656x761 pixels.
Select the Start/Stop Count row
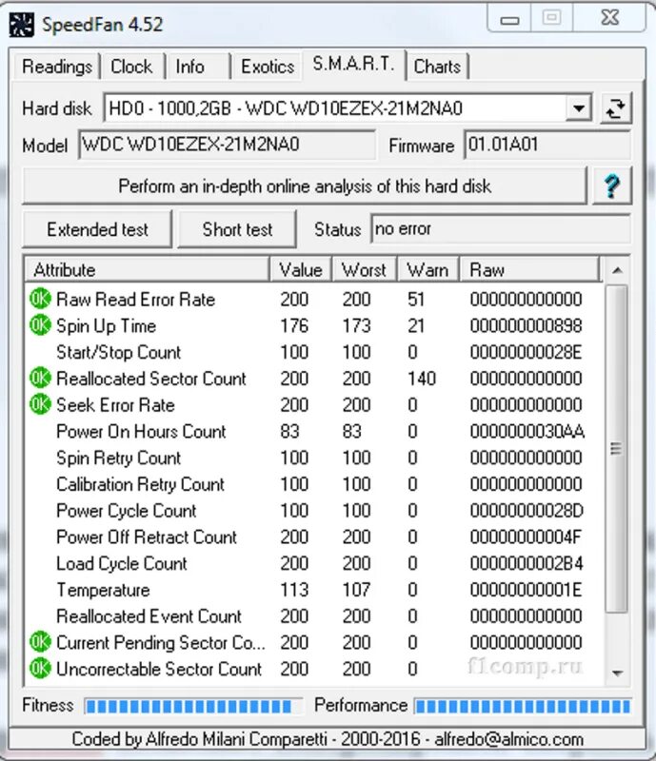[x=315, y=351]
